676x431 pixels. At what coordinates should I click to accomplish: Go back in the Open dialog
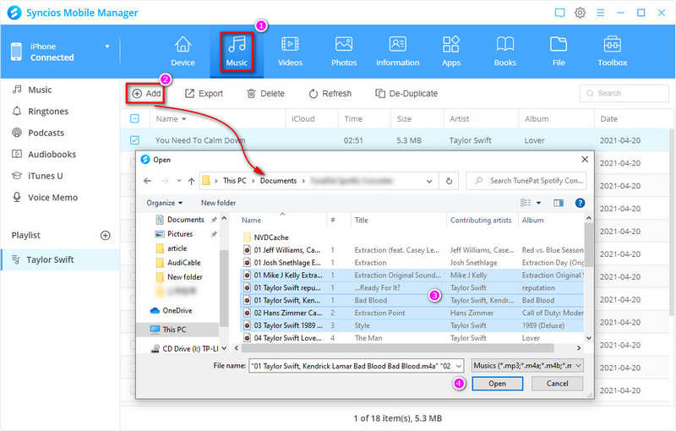(147, 181)
